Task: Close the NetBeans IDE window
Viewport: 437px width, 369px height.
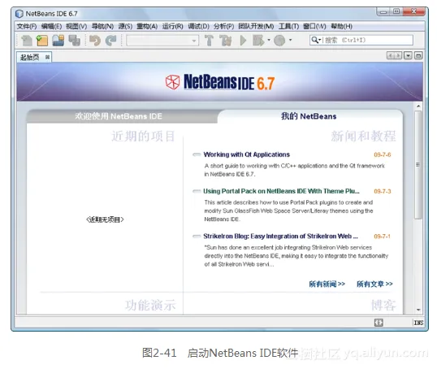Action: [x=414, y=11]
